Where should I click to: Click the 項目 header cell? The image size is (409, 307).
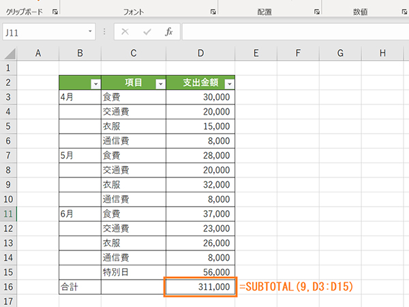click(134, 83)
